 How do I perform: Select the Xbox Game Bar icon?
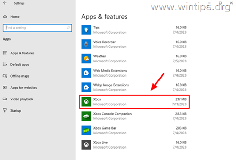(86, 130)
